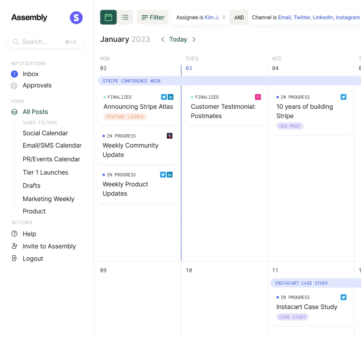Click the Invite to Assembly person icon
The height and width of the screenshot is (337, 361).
[15, 246]
